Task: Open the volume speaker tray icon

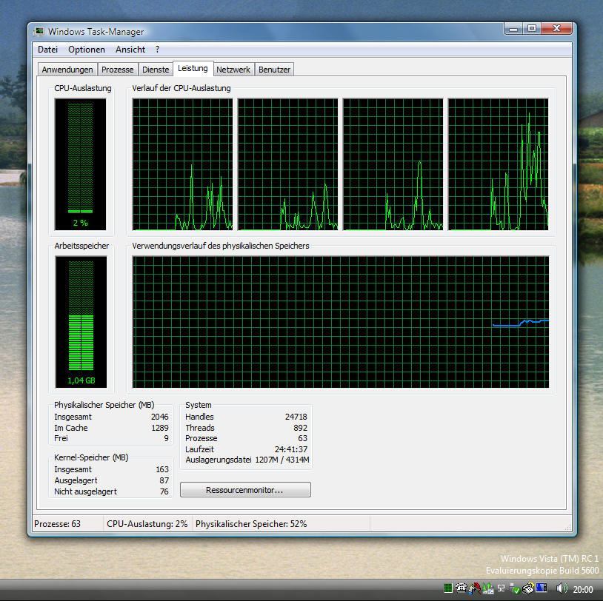Action: [x=562, y=588]
